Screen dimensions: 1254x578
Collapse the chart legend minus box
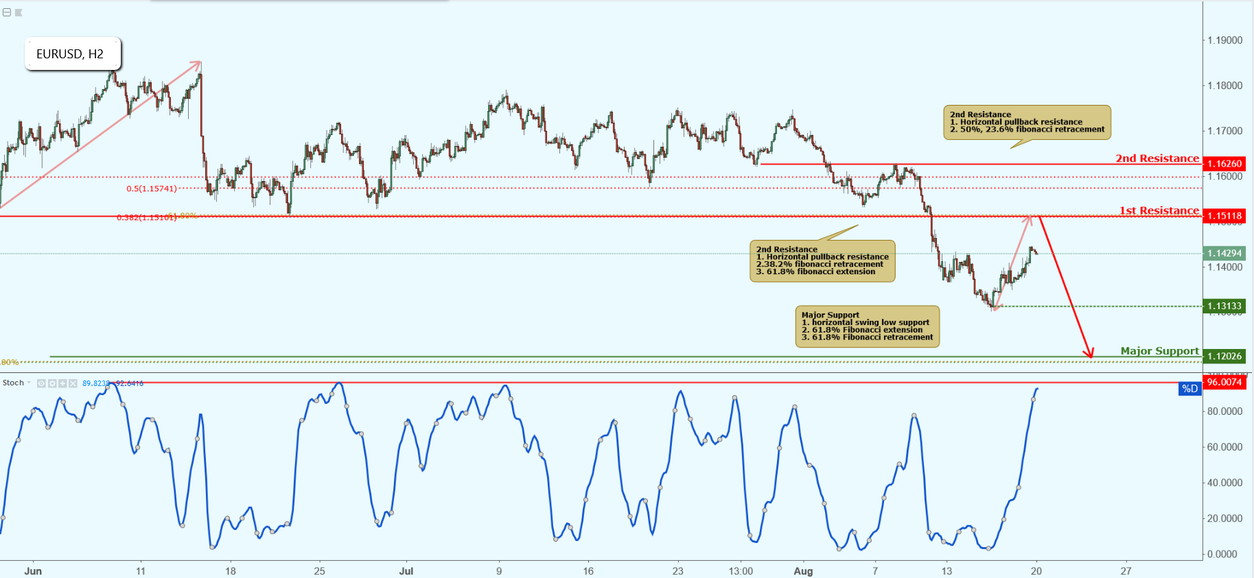(x=7, y=12)
